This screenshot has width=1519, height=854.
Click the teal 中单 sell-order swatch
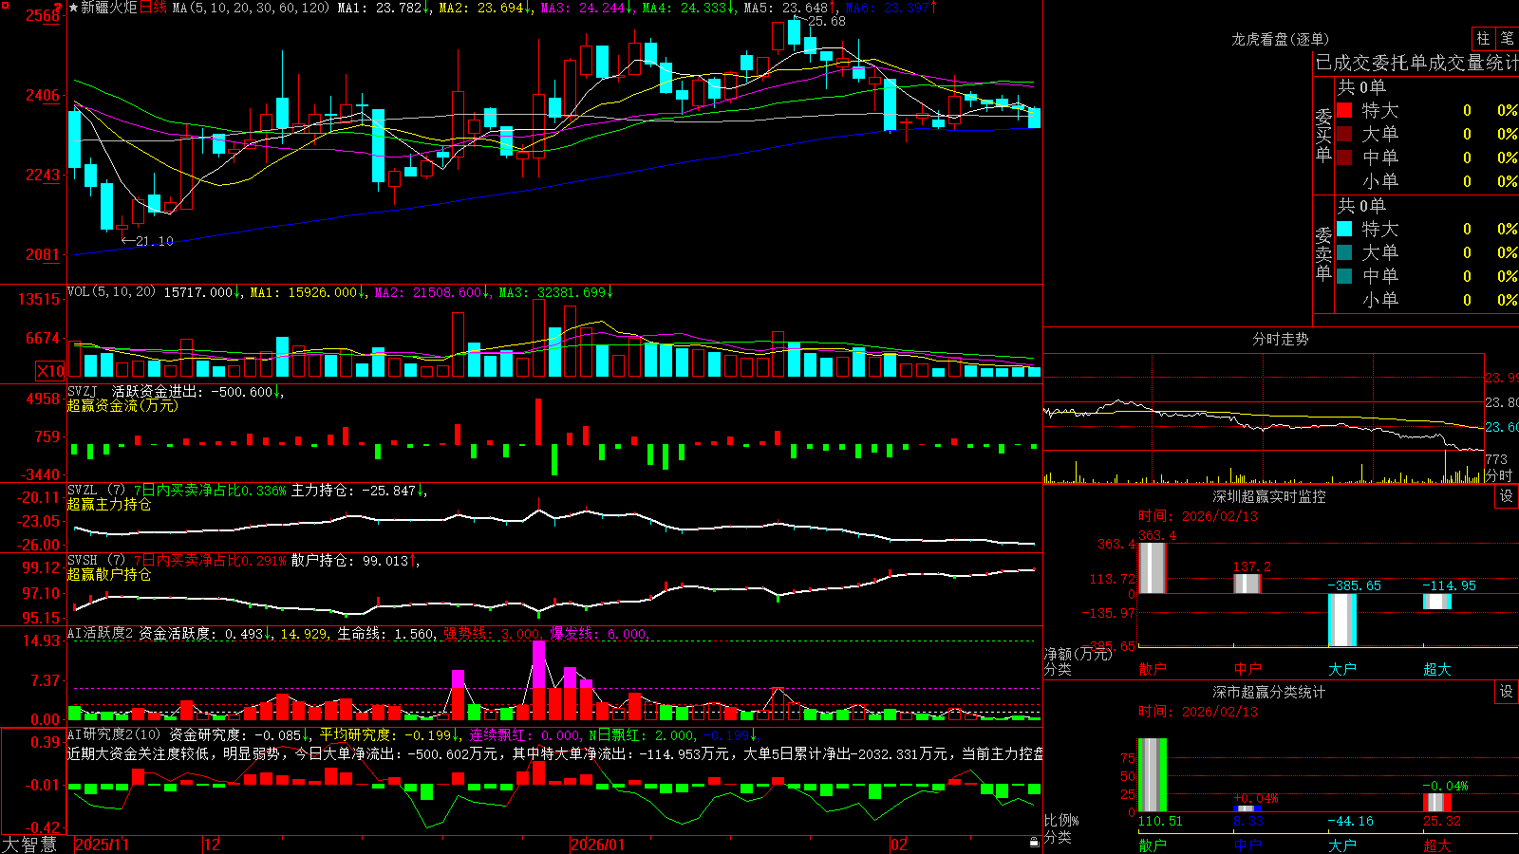click(1344, 276)
